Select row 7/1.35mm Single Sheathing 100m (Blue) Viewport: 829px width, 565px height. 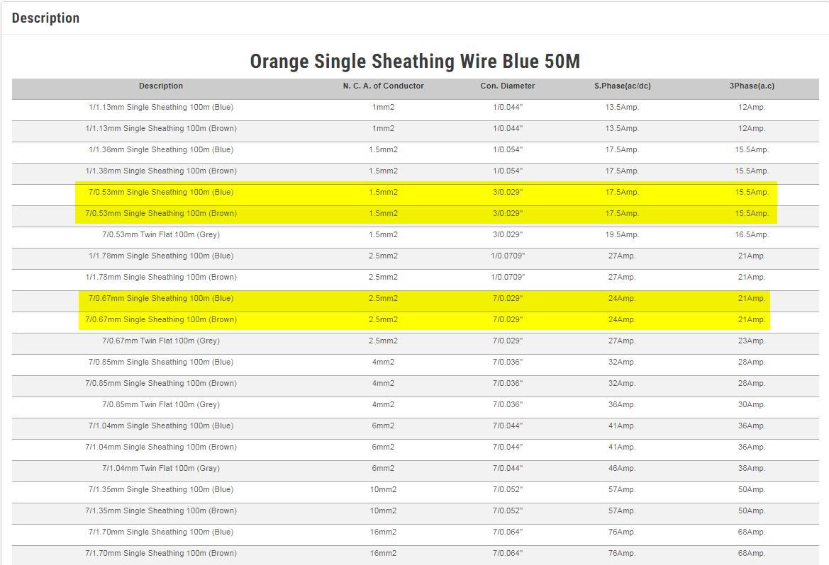coord(415,492)
